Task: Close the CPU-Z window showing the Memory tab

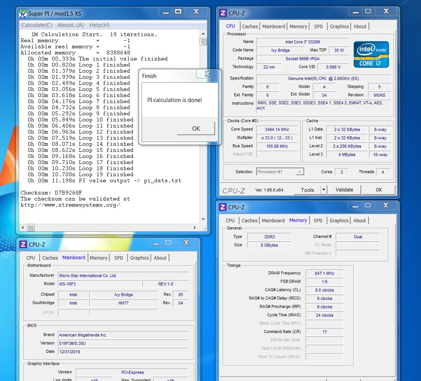Action: pyautogui.click(x=386, y=206)
